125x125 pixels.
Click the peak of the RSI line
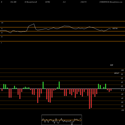pos(34,24)
